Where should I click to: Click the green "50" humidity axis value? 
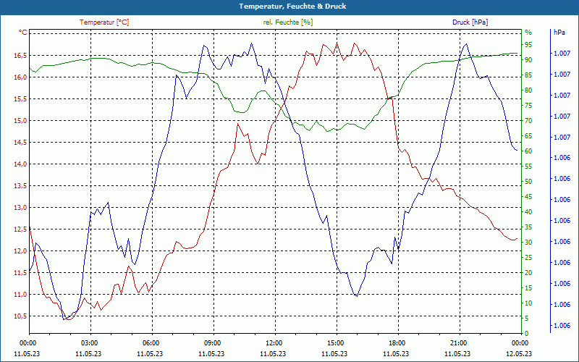pyautogui.click(x=528, y=182)
